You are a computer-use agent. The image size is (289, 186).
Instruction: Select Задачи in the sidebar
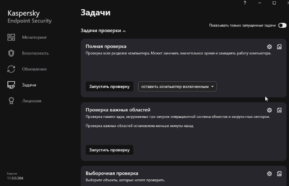[x=29, y=85]
